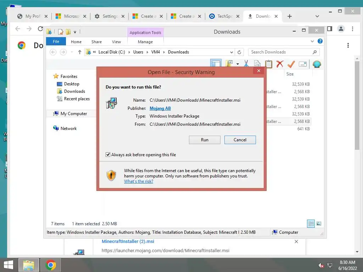Click the folder options icon in toolbar

(229, 64)
